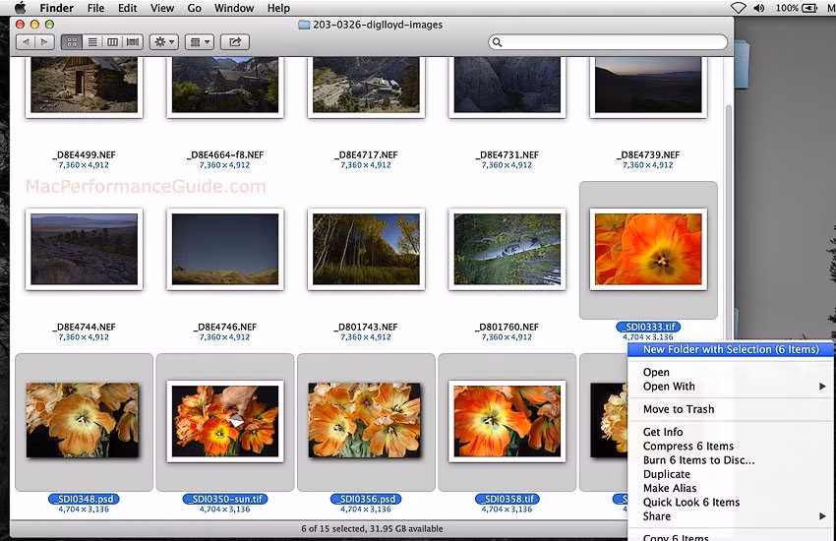Switch to Cover Flow view
Screen dimensions: 836x541
click(x=132, y=42)
